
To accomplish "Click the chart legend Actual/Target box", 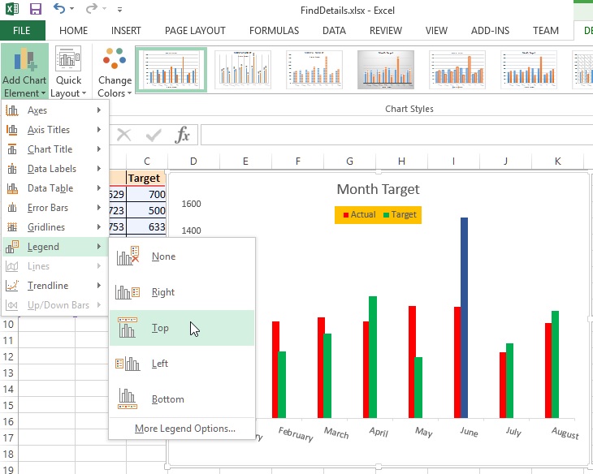I will [x=377, y=215].
